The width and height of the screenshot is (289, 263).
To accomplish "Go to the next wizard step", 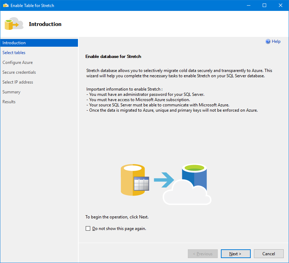I will click(x=236, y=254).
